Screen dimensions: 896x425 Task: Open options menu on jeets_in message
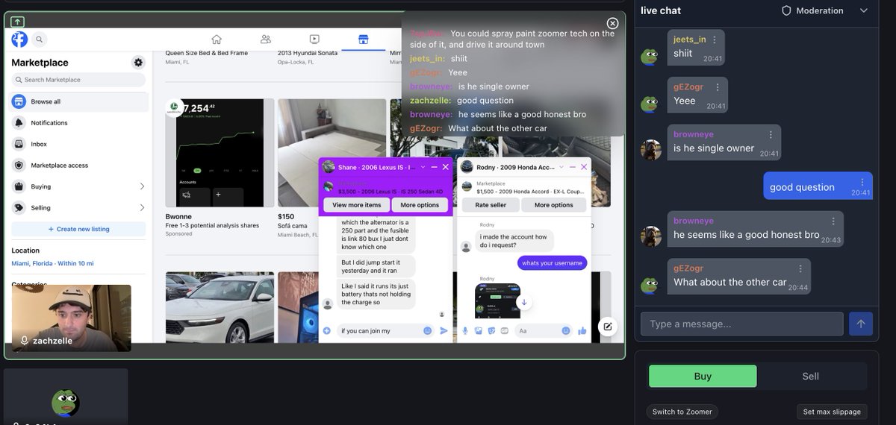[x=715, y=40]
